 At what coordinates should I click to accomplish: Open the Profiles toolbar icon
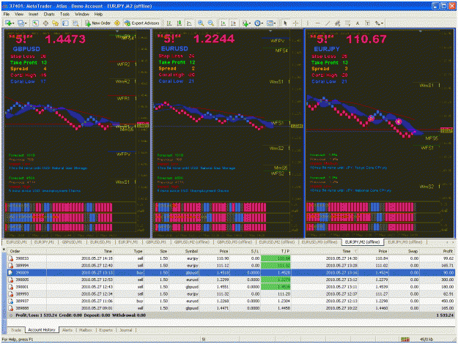(21, 23)
